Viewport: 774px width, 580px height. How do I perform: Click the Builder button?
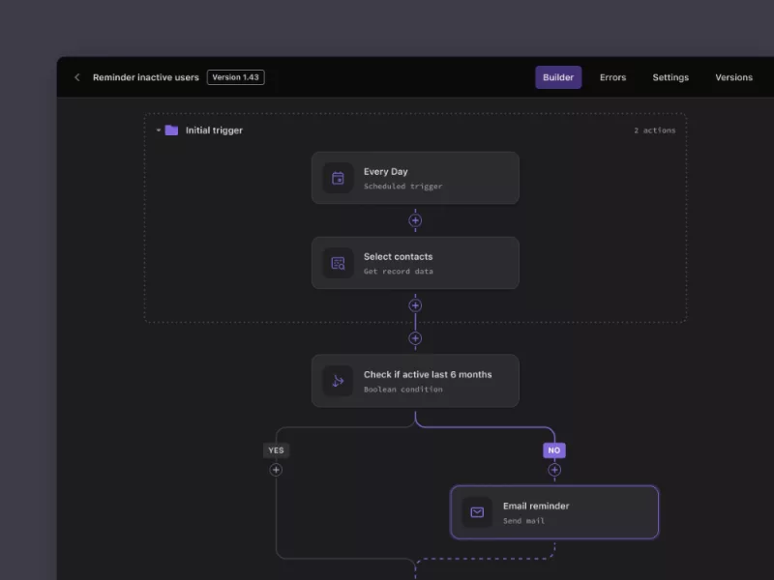(557, 76)
